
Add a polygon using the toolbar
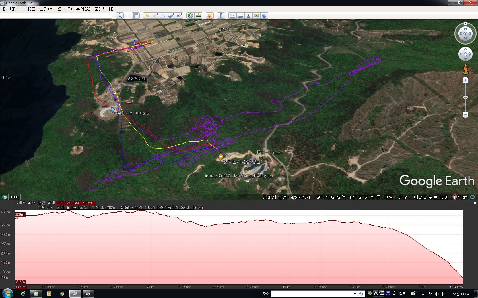point(155,16)
